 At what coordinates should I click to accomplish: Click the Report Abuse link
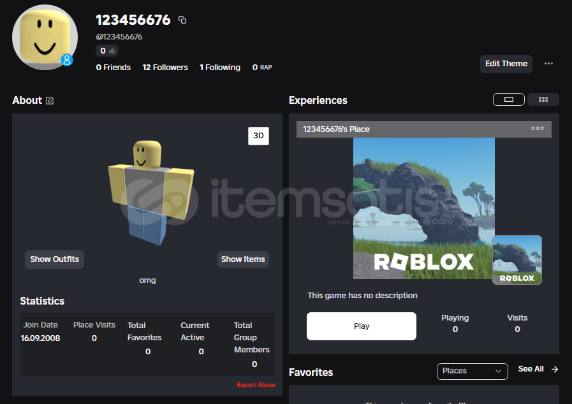256,385
